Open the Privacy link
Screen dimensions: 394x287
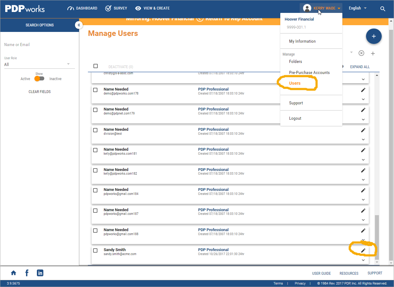coord(300,283)
